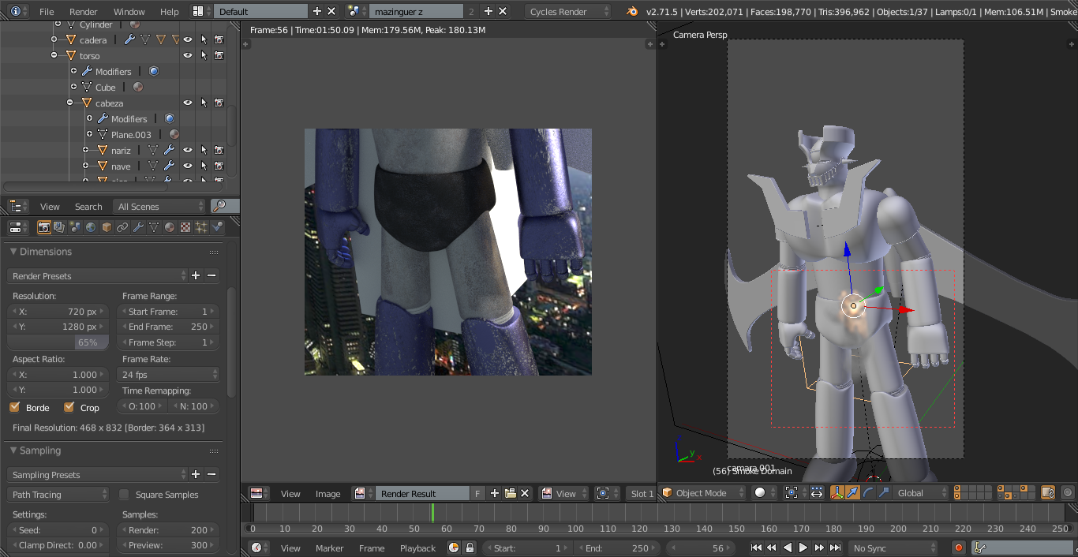Viewport: 1078px width, 557px height.
Task: Click the Slot 1 render slot button
Action: click(x=642, y=493)
